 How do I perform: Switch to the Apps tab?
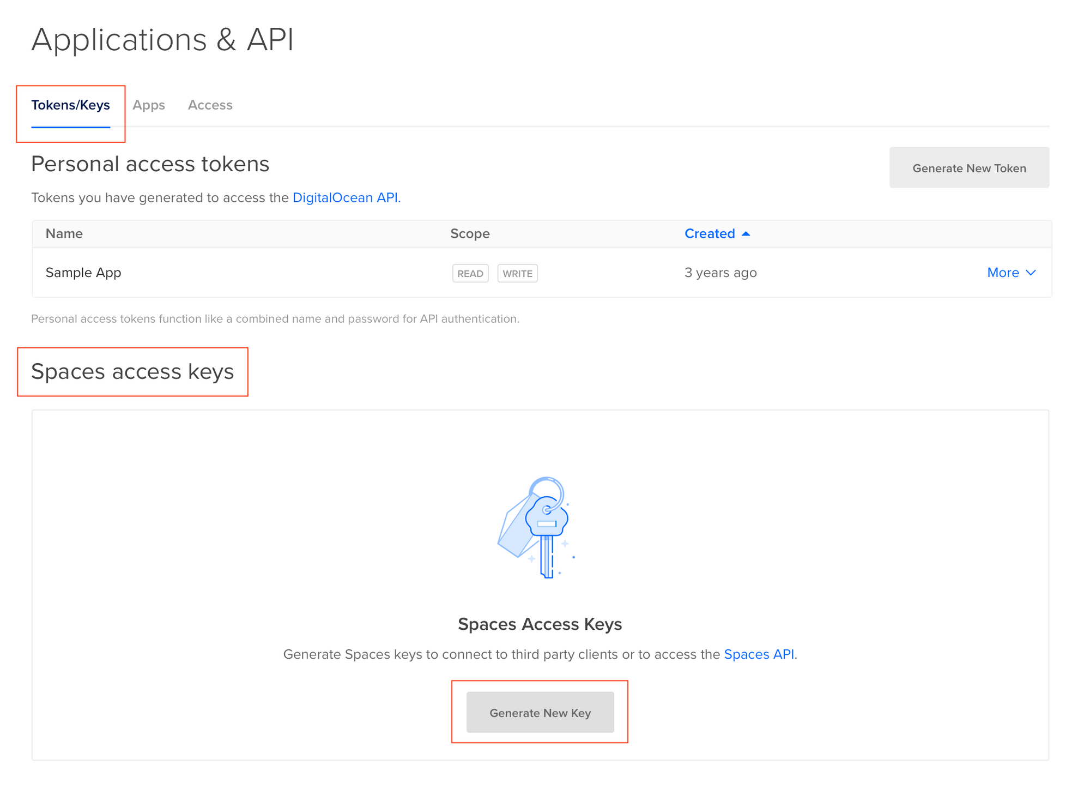point(148,105)
